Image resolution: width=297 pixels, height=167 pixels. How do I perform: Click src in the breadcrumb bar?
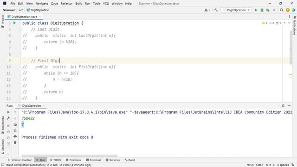pyautogui.click(x=21, y=10)
